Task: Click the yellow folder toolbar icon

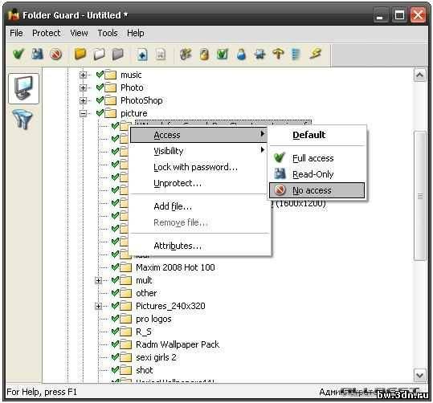Action: click(x=80, y=54)
